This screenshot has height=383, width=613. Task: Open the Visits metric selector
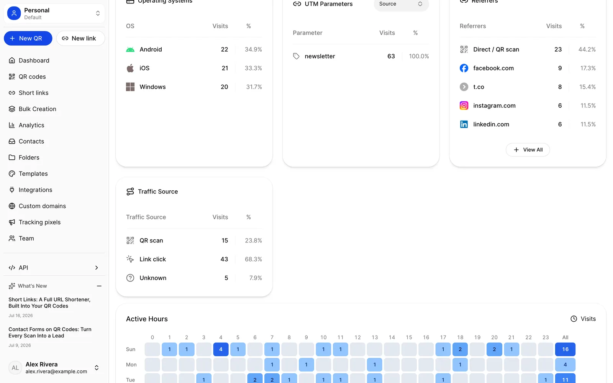583,319
